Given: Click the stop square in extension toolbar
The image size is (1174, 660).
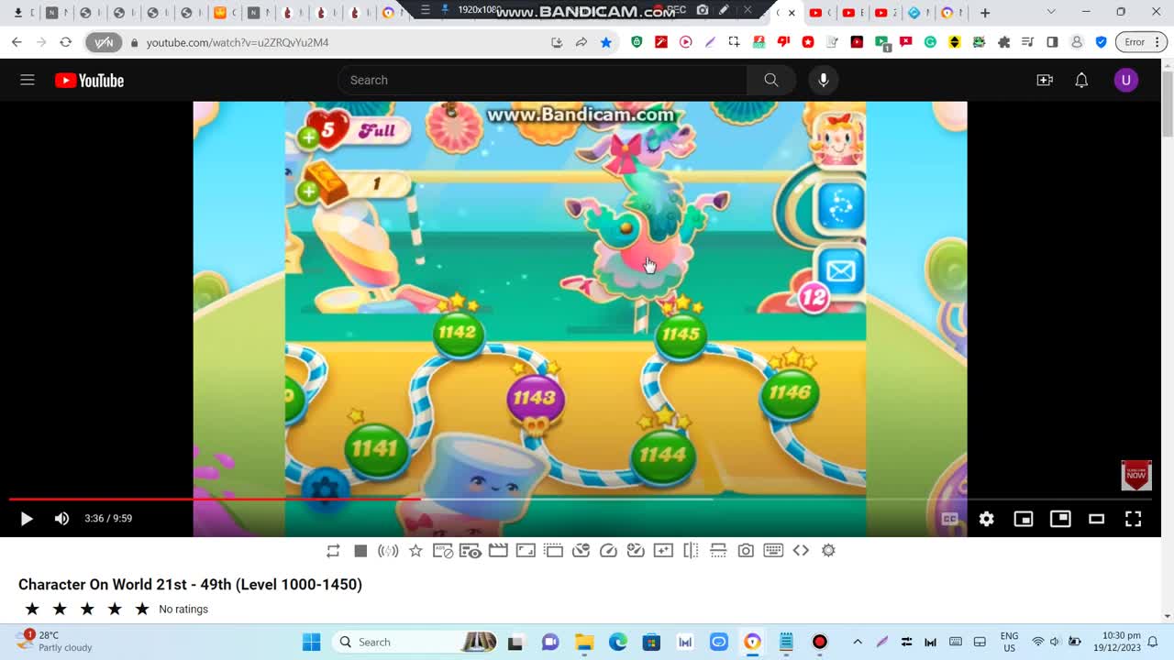Looking at the screenshot, I should 360,551.
